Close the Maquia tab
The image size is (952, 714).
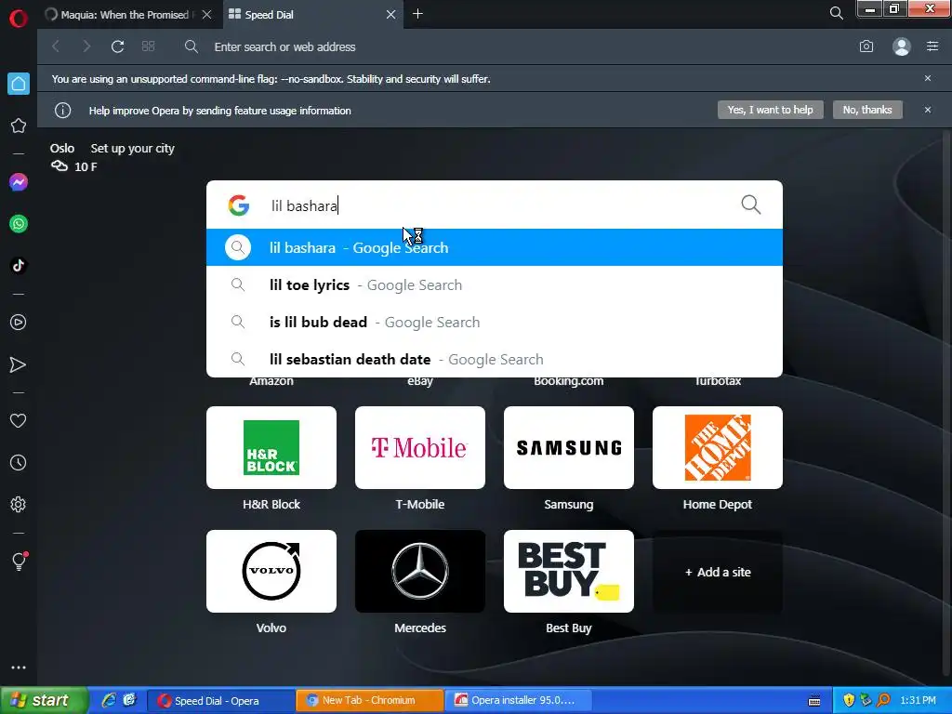coord(207,15)
